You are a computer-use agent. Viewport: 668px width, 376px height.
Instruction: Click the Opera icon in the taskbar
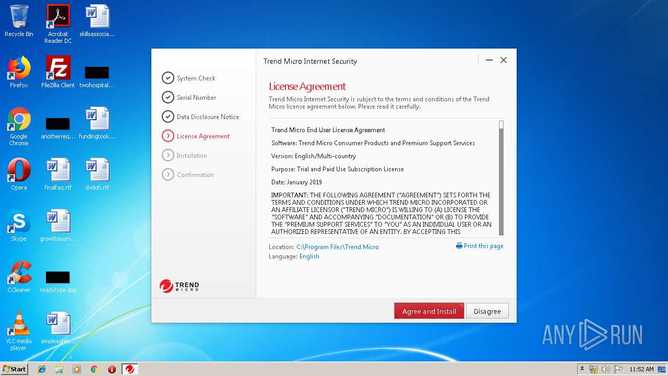click(112, 369)
